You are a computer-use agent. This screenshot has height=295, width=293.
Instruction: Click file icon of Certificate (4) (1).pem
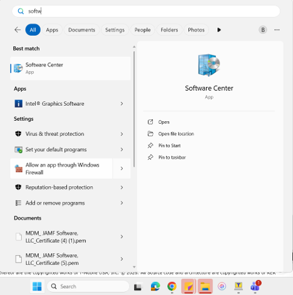[x=19, y=237]
